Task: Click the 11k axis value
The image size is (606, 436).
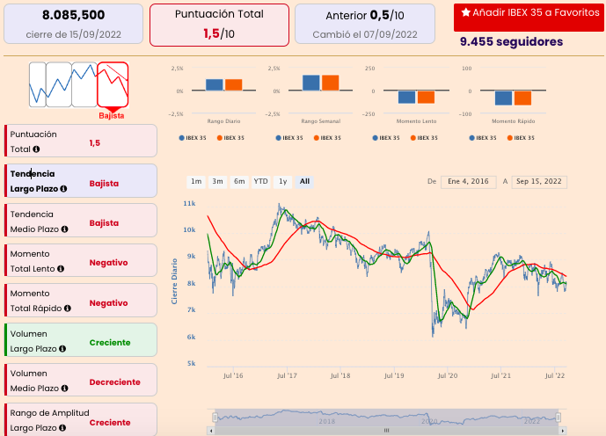Action: coord(189,204)
